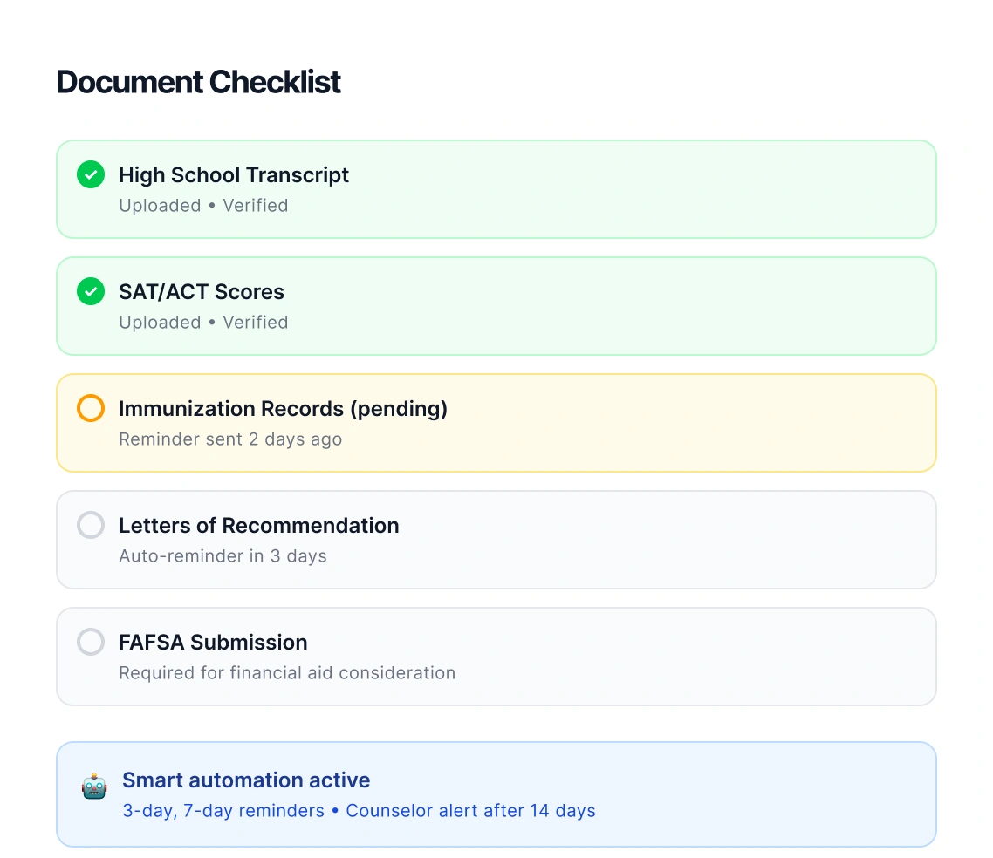Click 'Reminder sent 2 days ago' text

(x=230, y=439)
